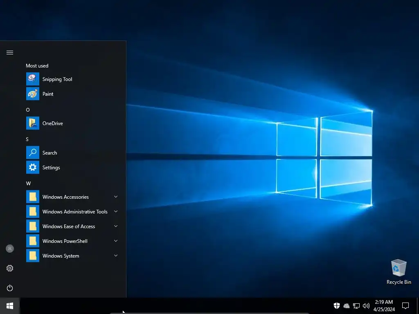Click the Search magnifier icon tile
Image resolution: width=419 pixels, height=314 pixels.
click(33, 153)
